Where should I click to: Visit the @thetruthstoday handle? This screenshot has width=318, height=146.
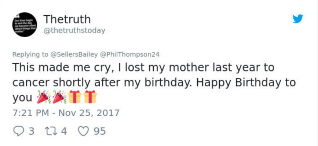pyautogui.click(x=74, y=31)
